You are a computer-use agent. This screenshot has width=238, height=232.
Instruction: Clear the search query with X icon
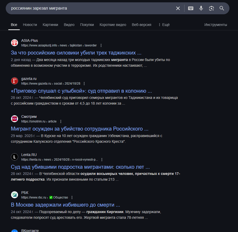tap(178, 8)
